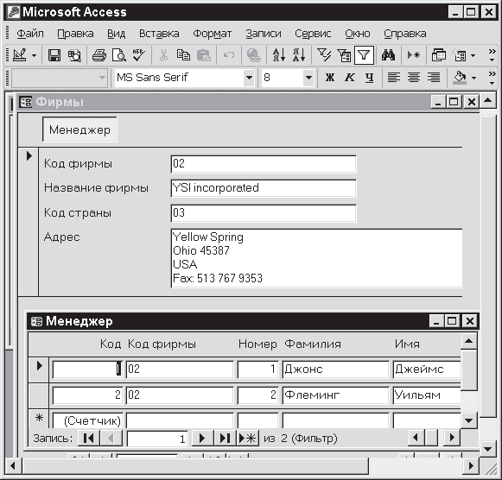Open the Записи menu

pos(264,34)
